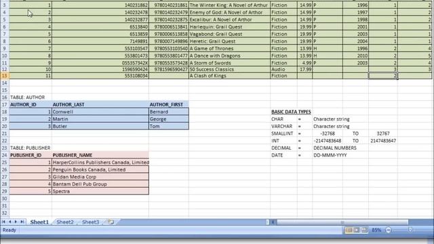Select cell 'A Game of Thrones'
Image resolution: width=434 pixels, height=244 pixels.
[229, 48]
